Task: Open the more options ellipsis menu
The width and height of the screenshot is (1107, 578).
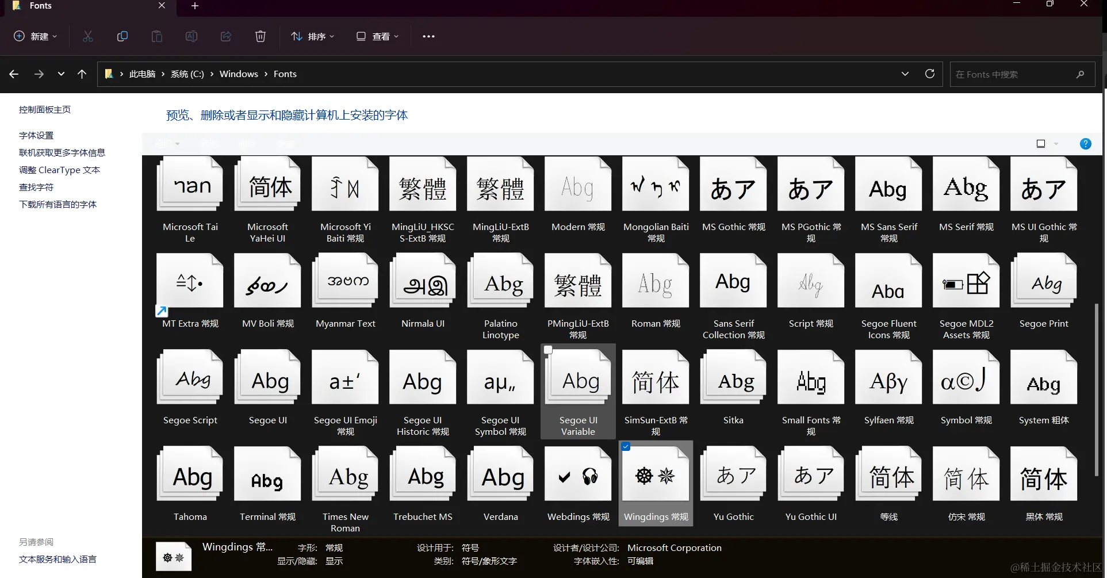Action: 428,36
